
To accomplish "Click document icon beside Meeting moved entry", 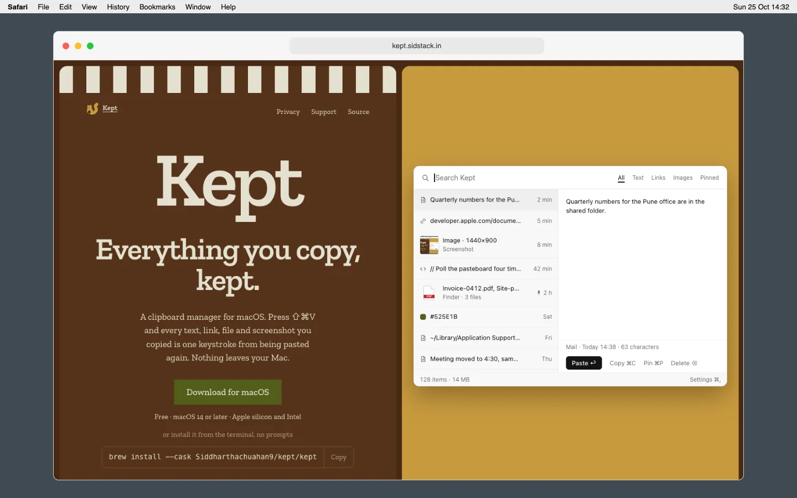I will pyautogui.click(x=423, y=359).
